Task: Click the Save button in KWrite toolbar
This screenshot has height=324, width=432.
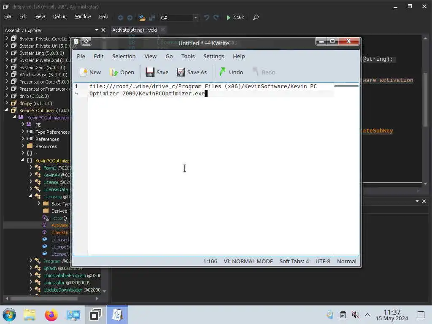Action: pyautogui.click(x=157, y=72)
